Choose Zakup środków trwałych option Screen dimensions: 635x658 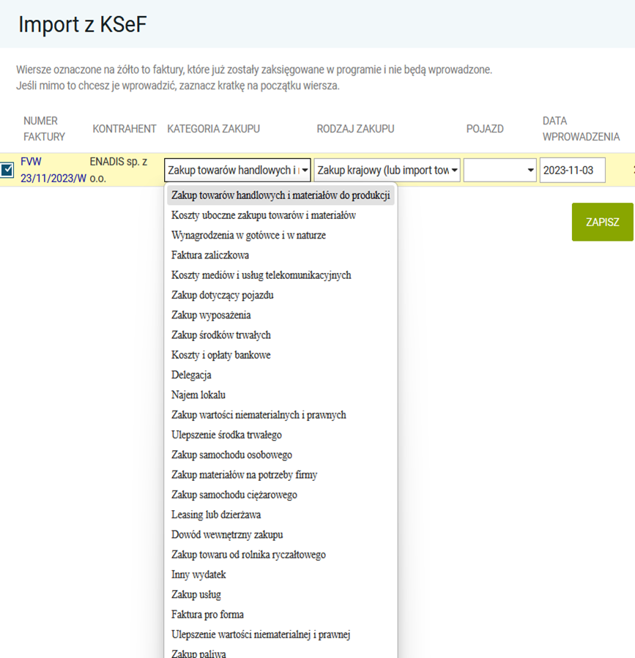click(220, 335)
